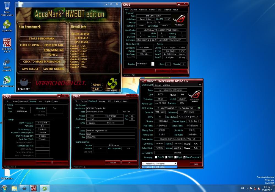Select the Graphics Card tab in GPU-Z

tap(147, 85)
